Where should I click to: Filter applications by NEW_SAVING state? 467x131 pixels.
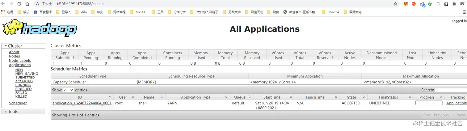pos(27,74)
